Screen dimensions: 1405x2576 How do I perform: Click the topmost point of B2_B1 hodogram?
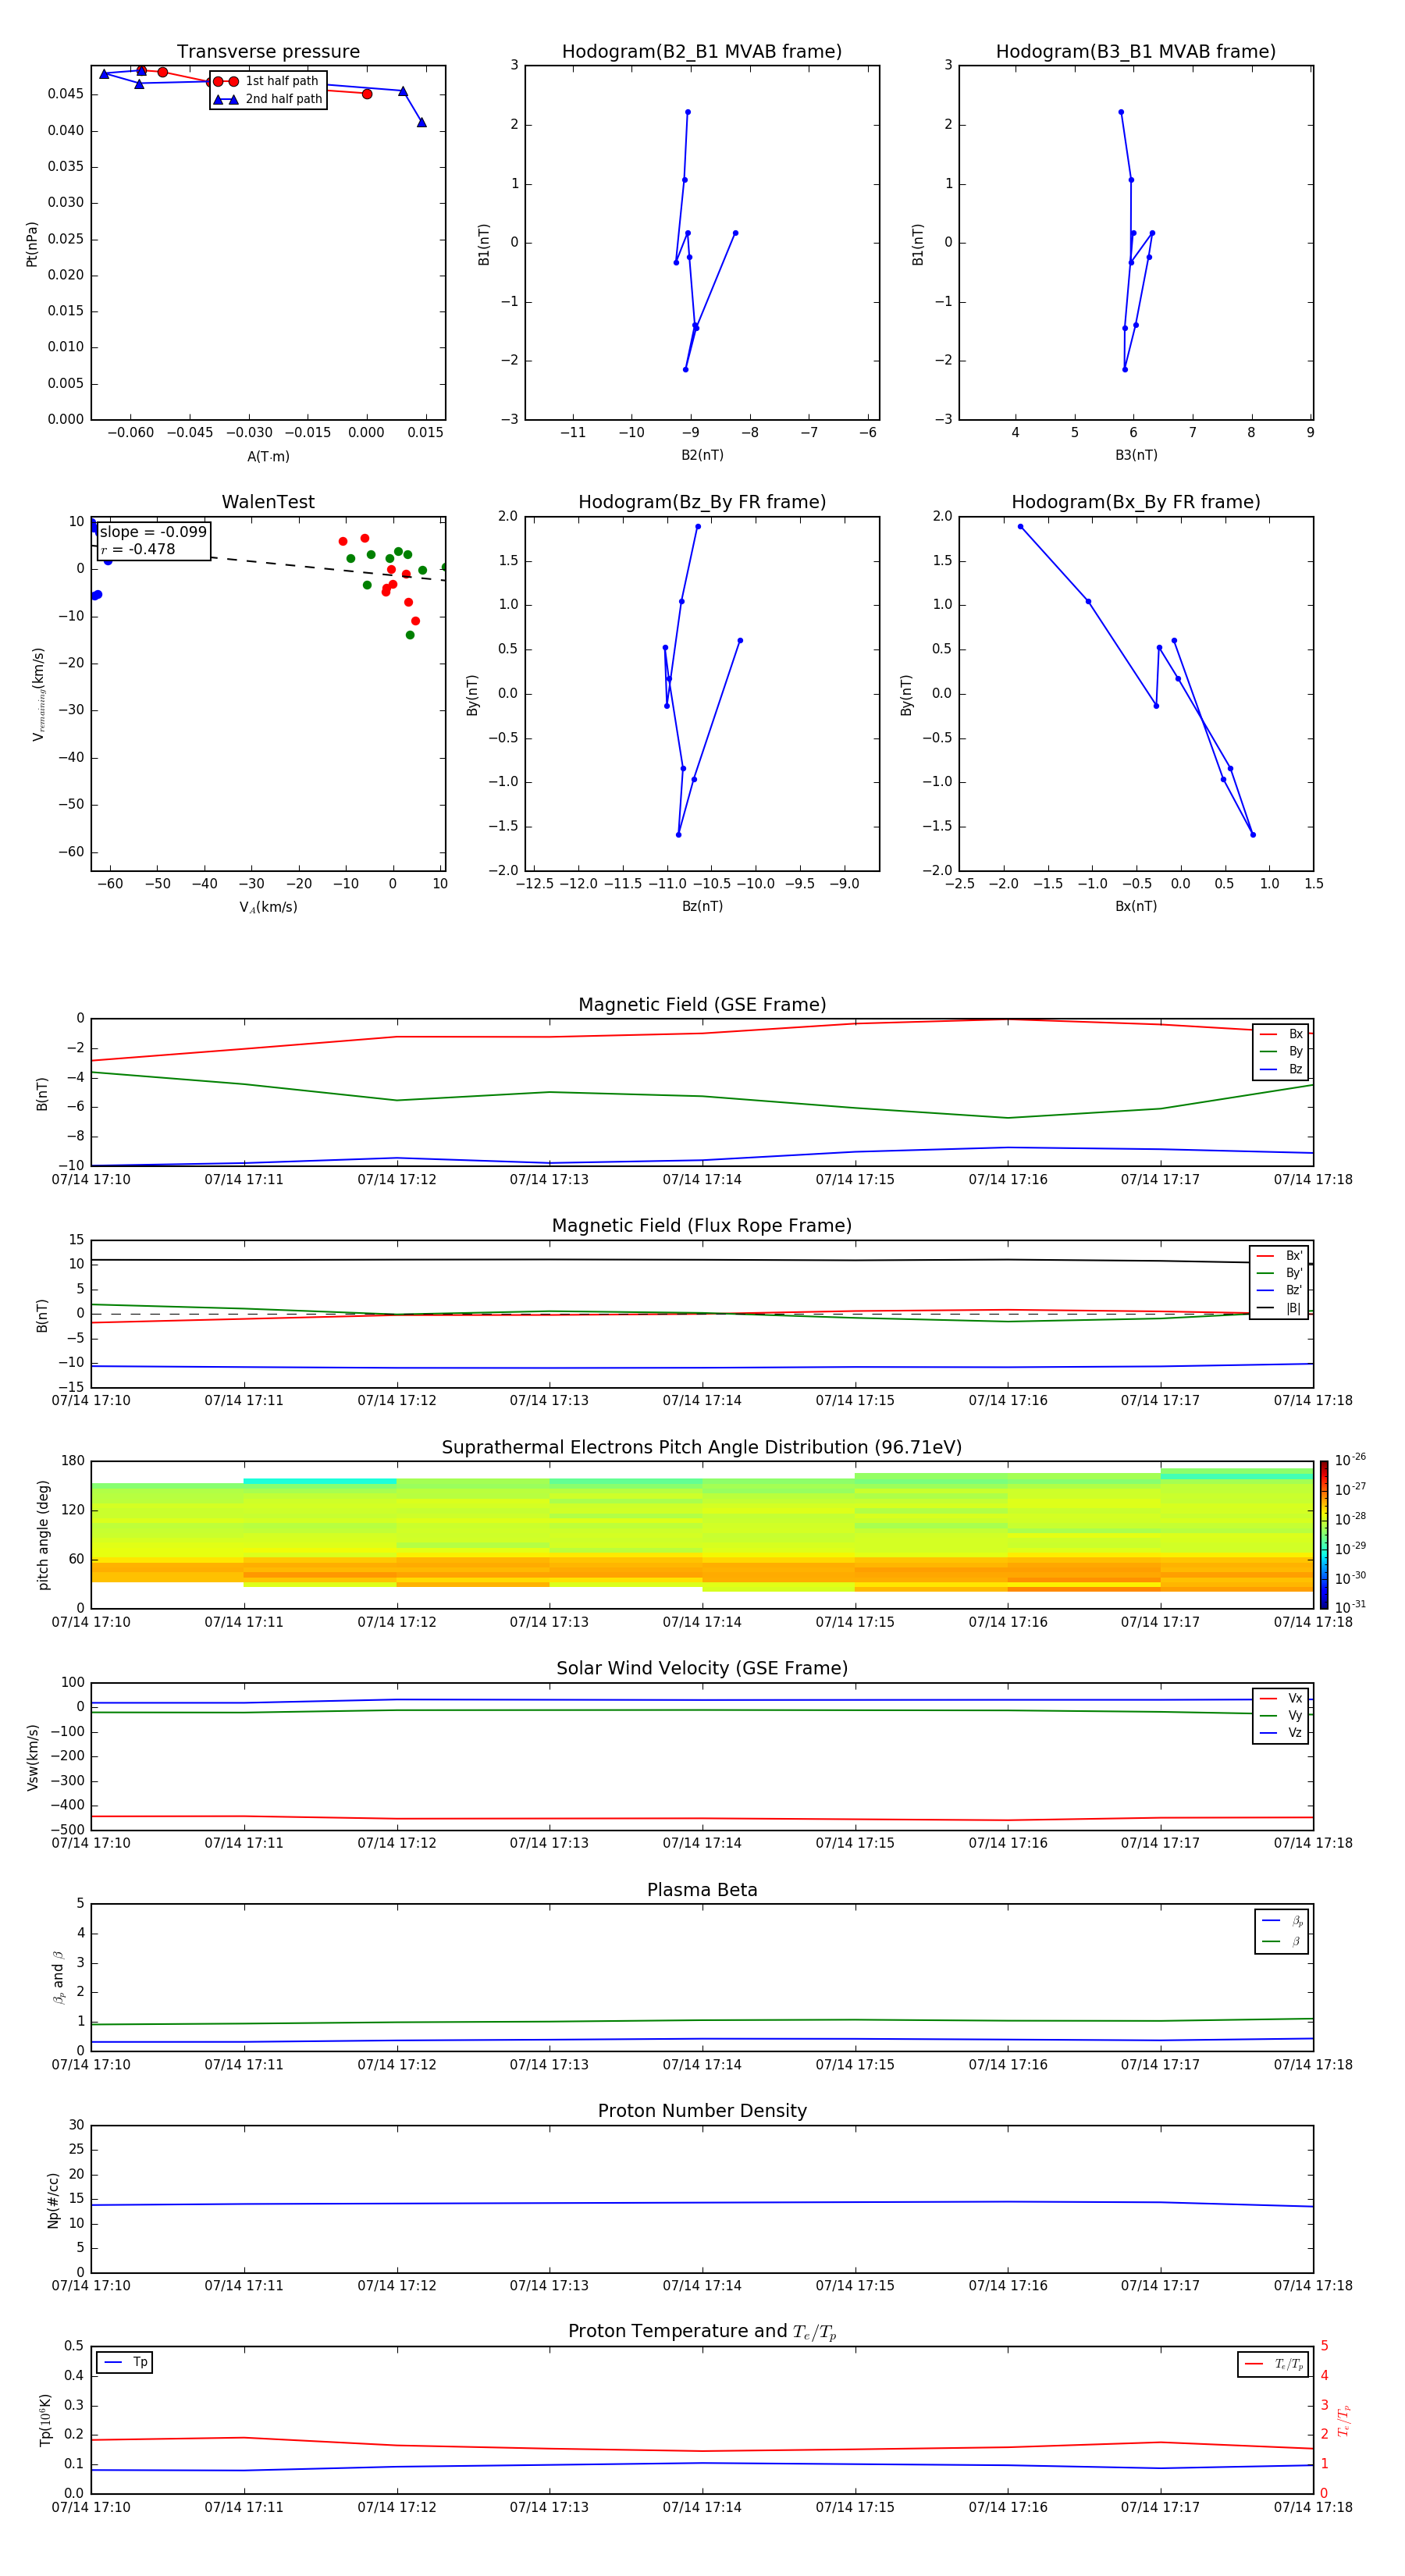click(x=688, y=112)
